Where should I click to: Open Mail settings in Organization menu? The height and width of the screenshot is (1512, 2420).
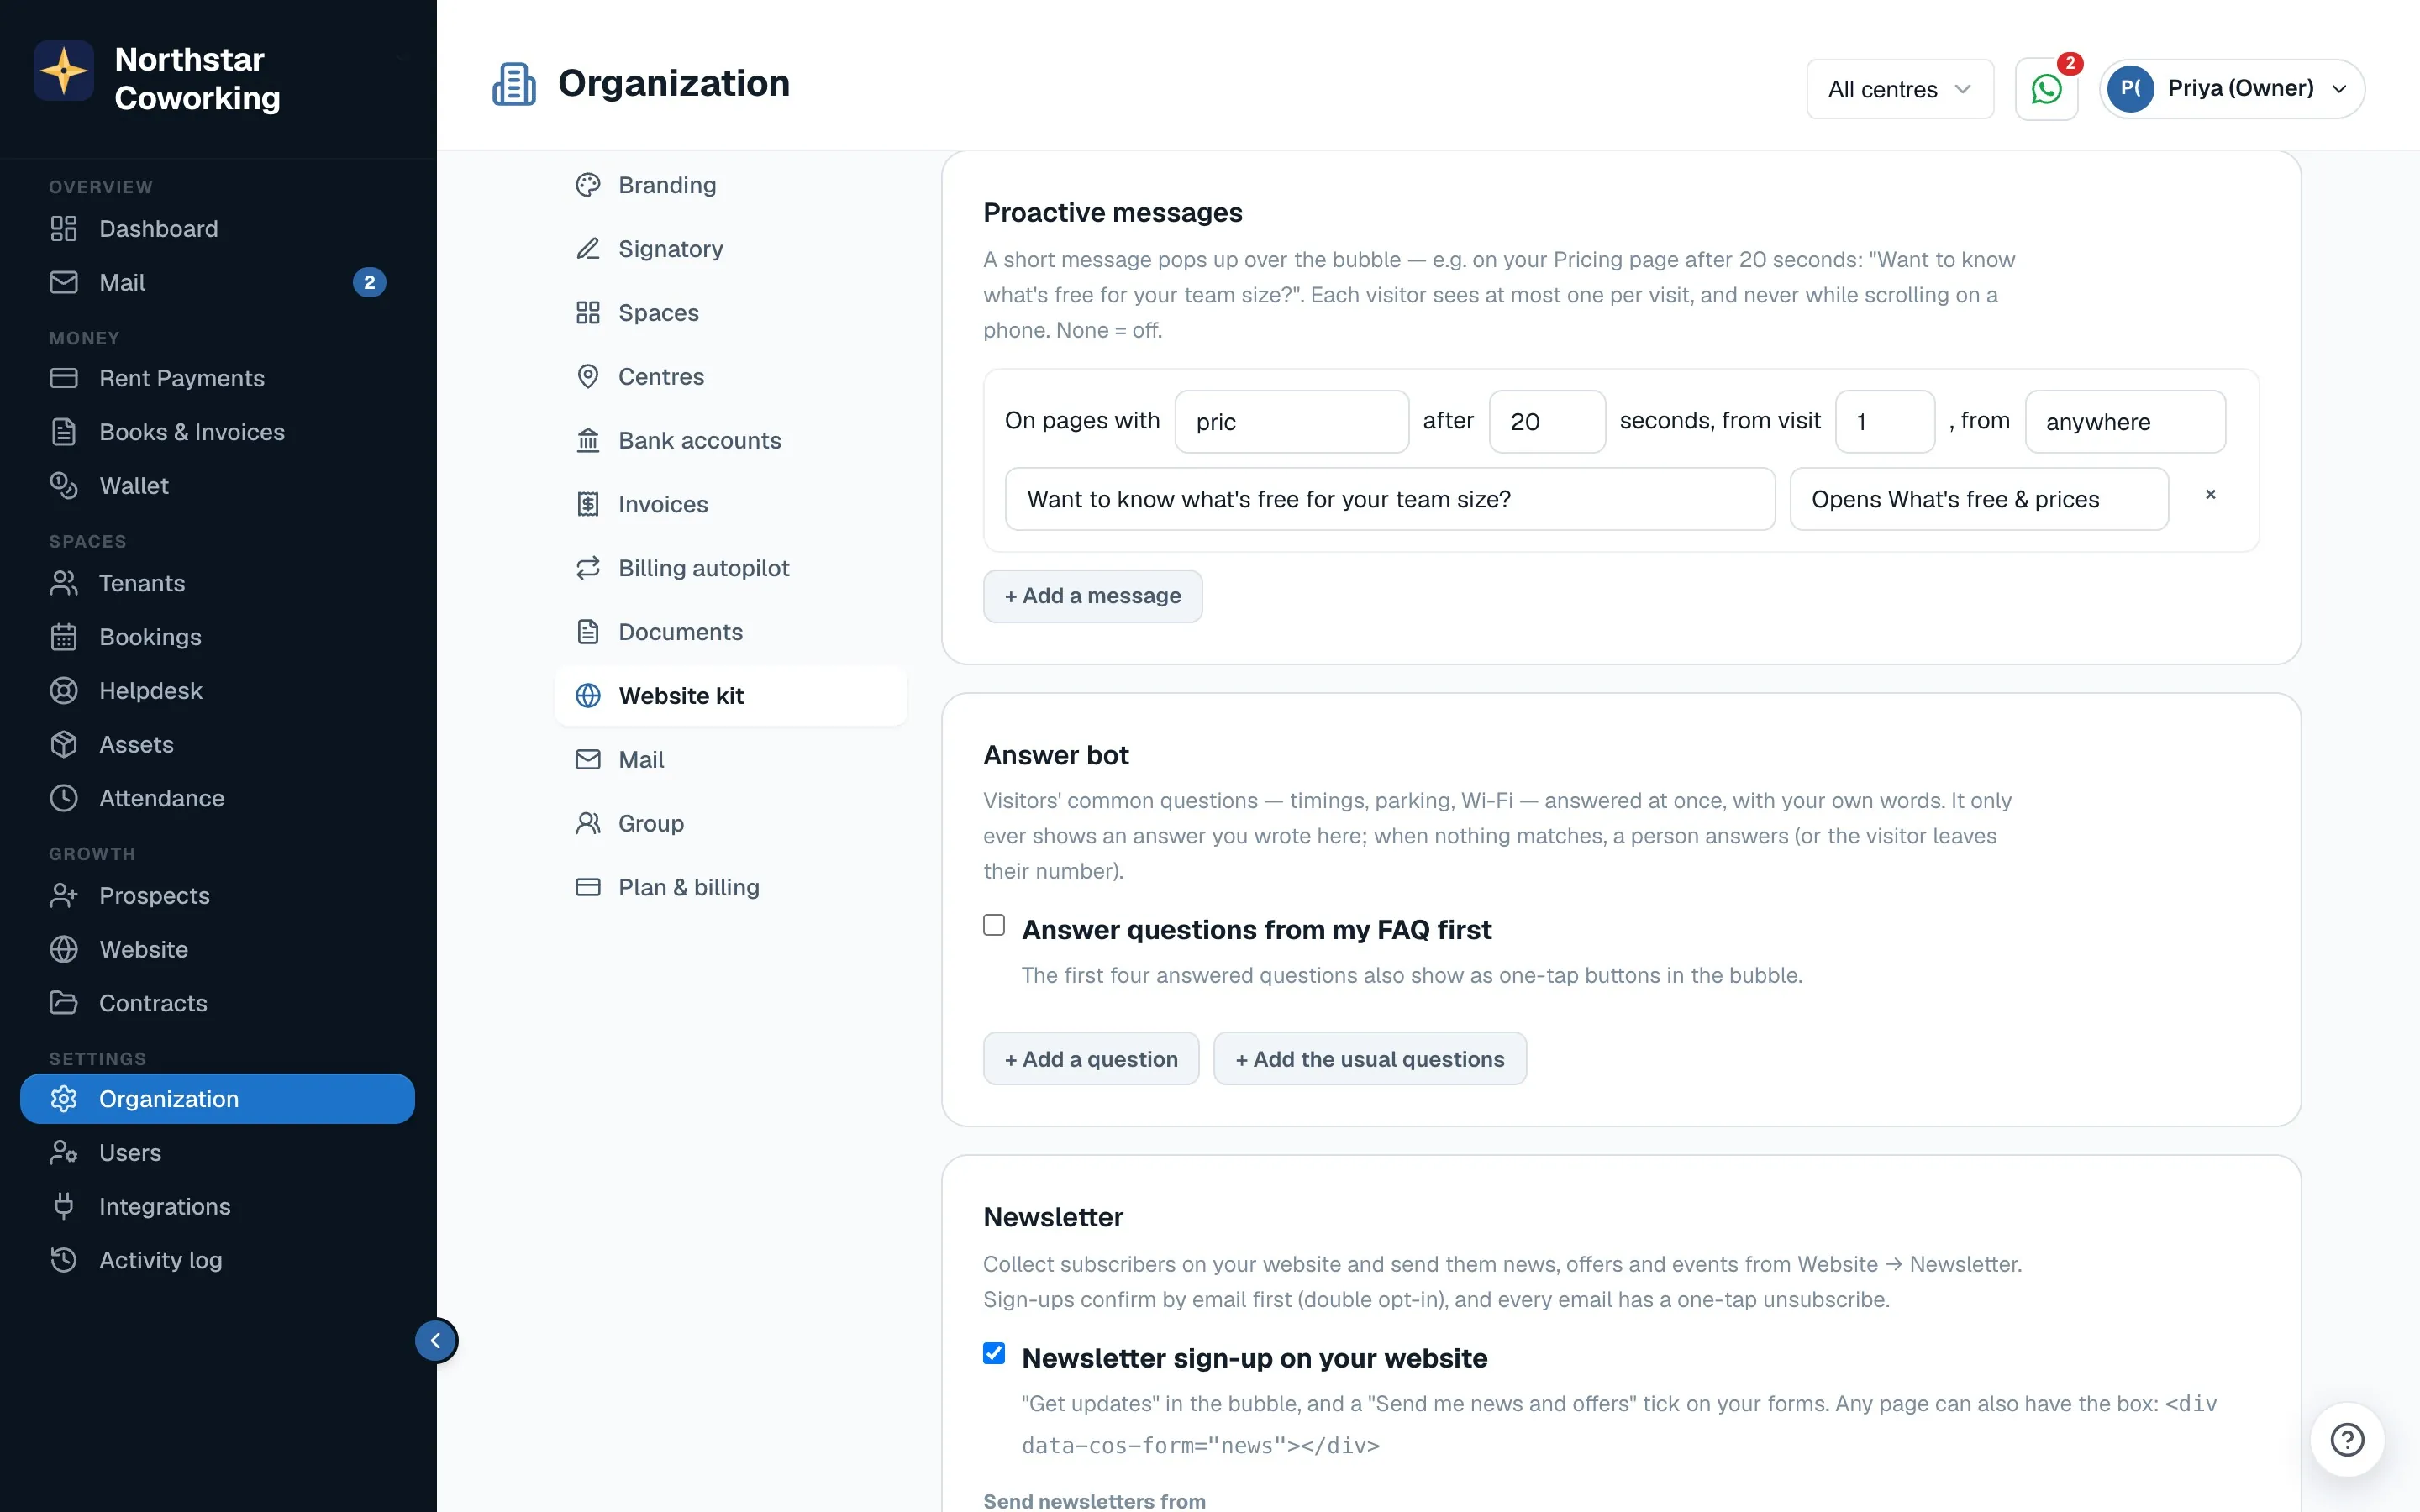[731, 760]
